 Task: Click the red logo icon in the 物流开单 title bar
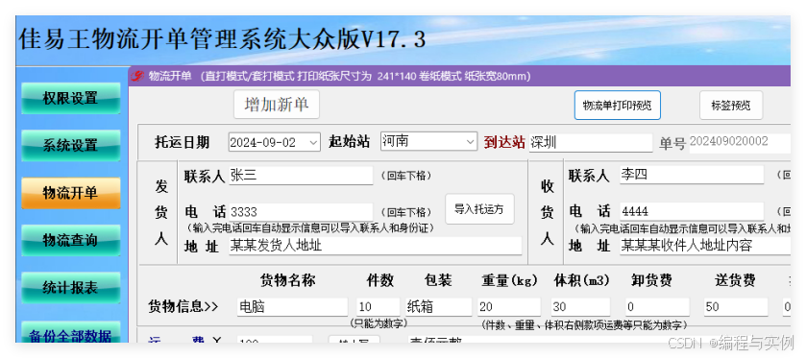coord(137,77)
